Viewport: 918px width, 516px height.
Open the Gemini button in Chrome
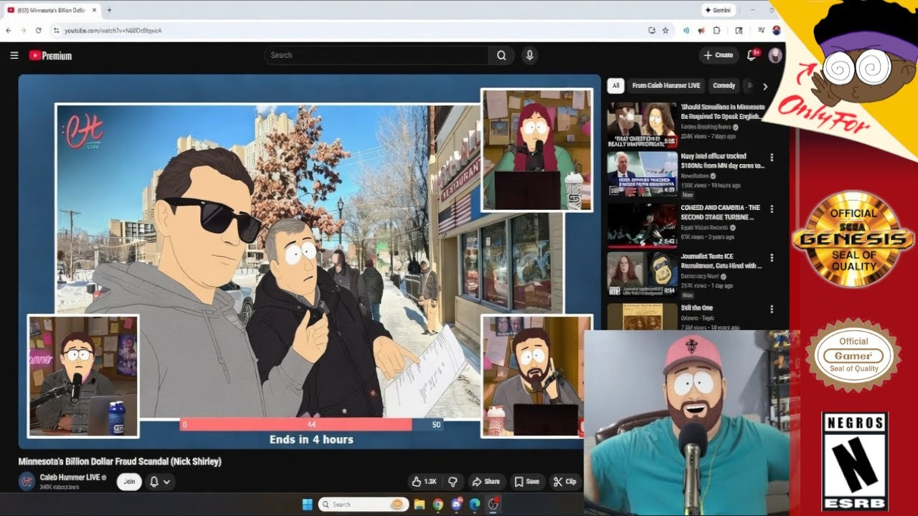click(719, 10)
